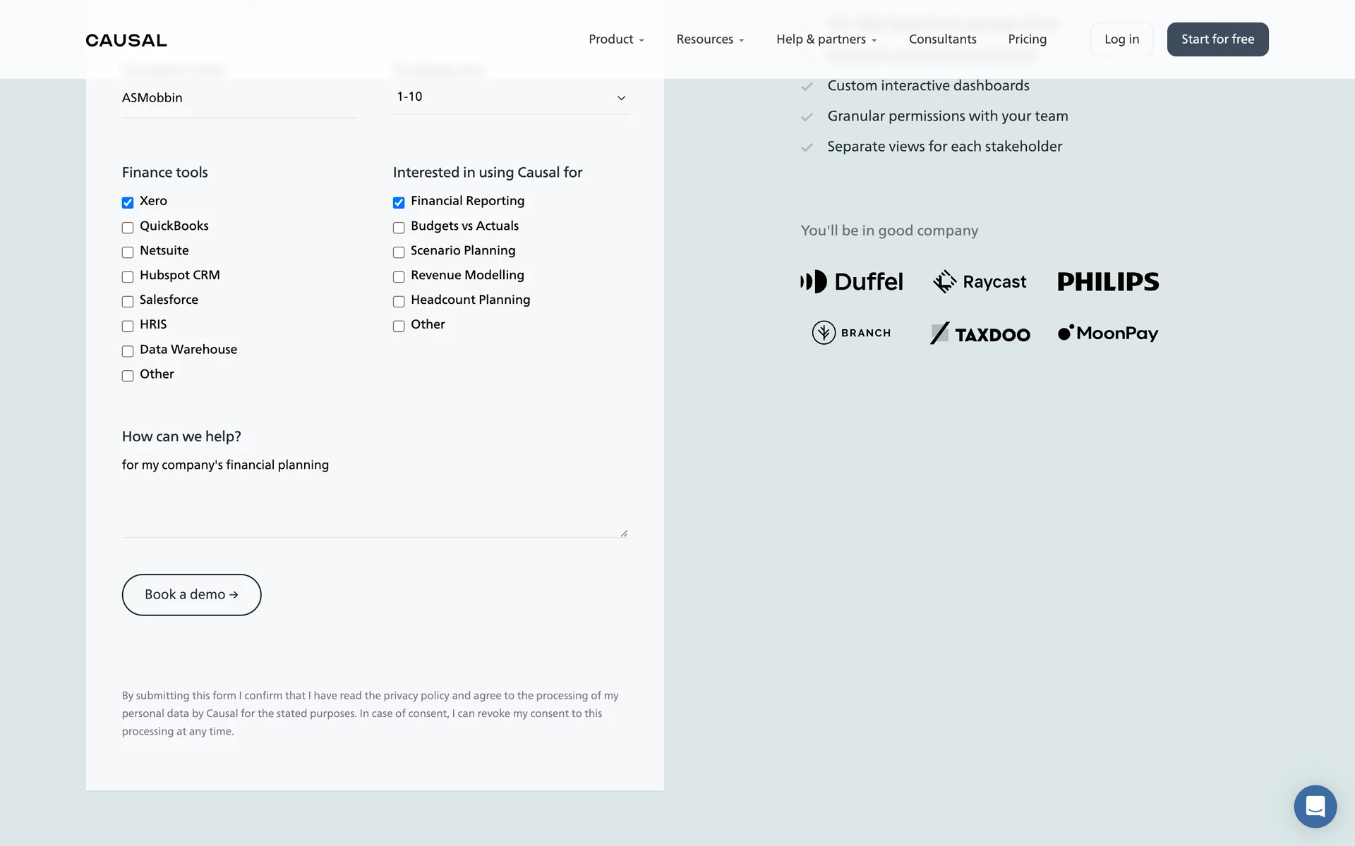Image resolution: width=1355 pixels, height=846 pixels.
Task: Open the chat support widget
Action: pos(1315,806)
